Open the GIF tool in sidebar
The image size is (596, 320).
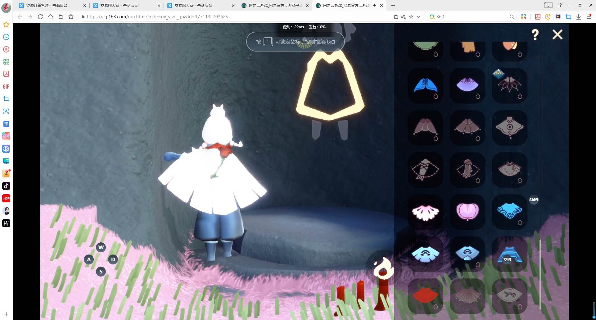(6, 87)
